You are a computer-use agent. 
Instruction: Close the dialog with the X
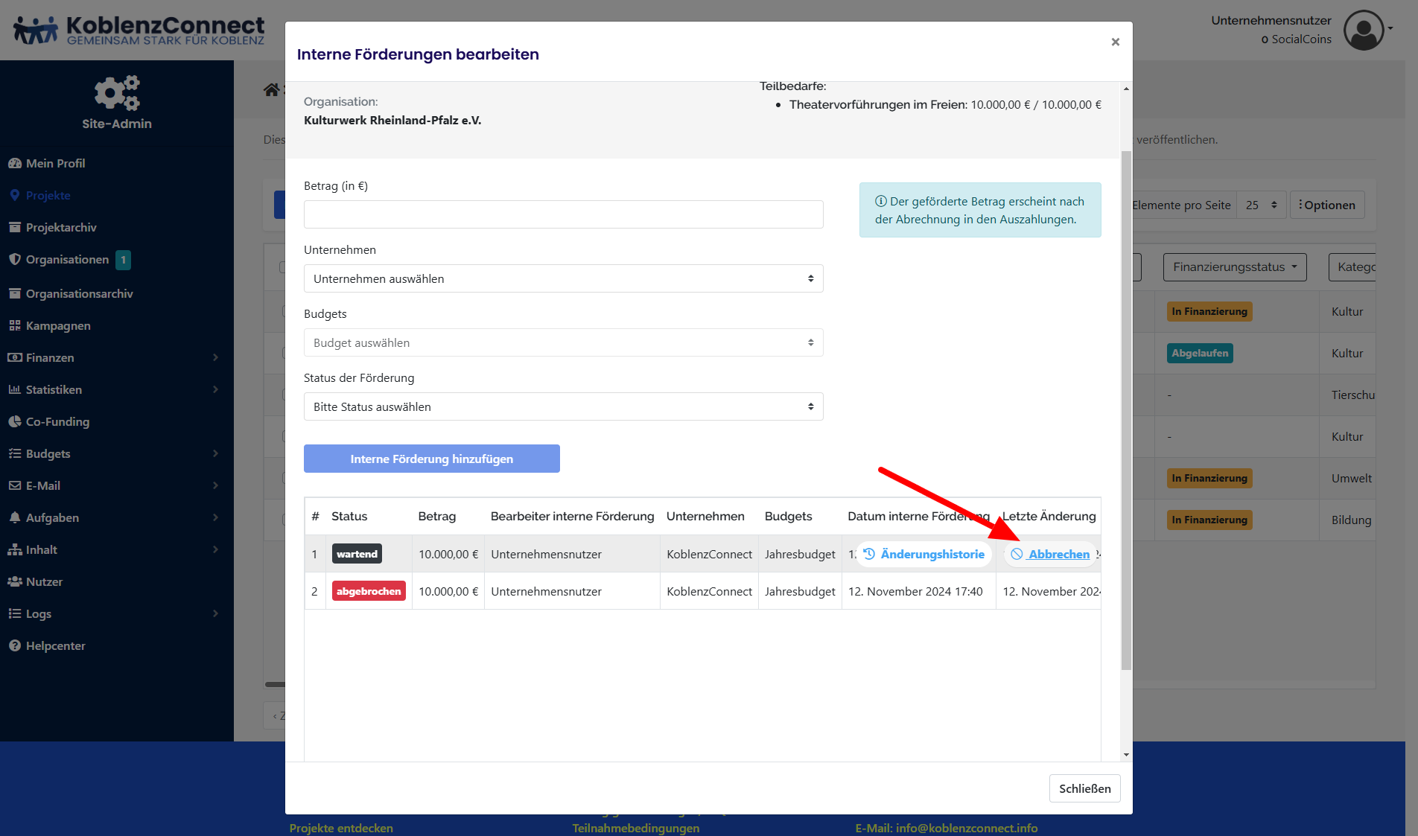click(1115, 42)
